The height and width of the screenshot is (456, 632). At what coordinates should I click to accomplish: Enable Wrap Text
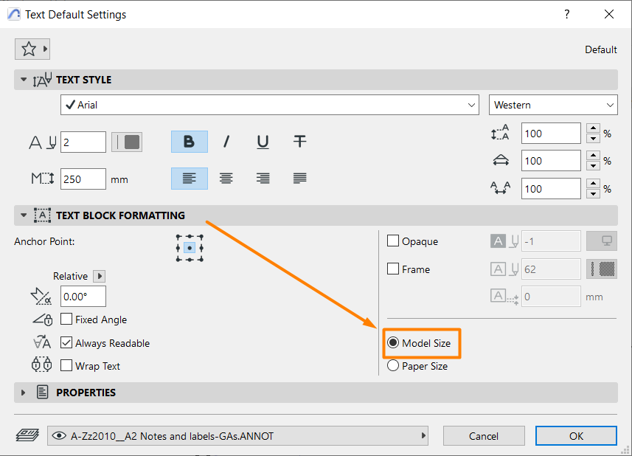[x=65, y=365]
